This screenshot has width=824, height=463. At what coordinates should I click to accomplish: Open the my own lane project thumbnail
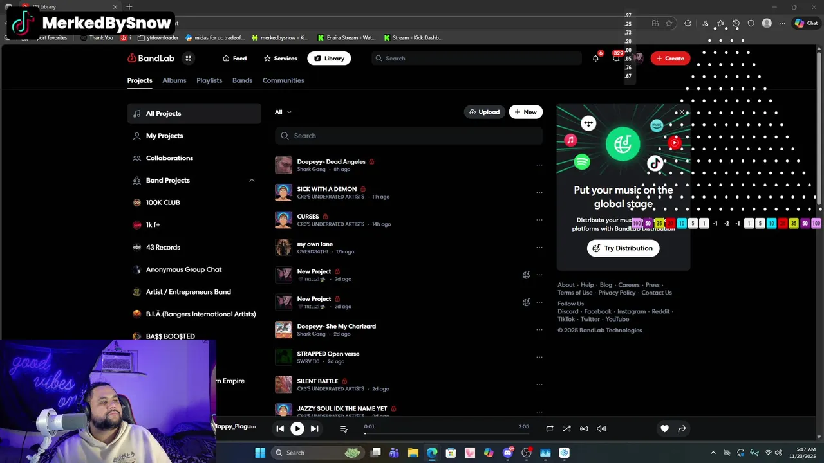tap(283, 247)
